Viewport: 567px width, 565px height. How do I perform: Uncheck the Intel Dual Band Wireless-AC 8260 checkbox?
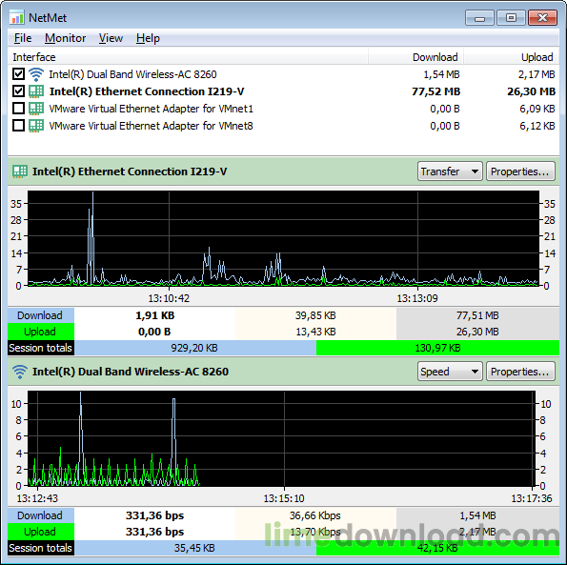18,74
